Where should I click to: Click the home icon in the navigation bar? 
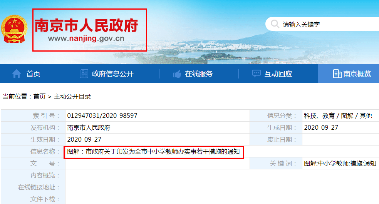pyautogui.click(x=17, y=74)
